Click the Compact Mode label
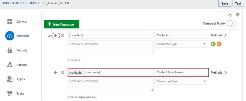The image size is (246, 101). point(214,23)
